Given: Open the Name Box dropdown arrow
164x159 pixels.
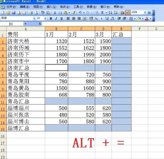Looking at the screenshot, I should pyautogui.click(x=25, y=24).
